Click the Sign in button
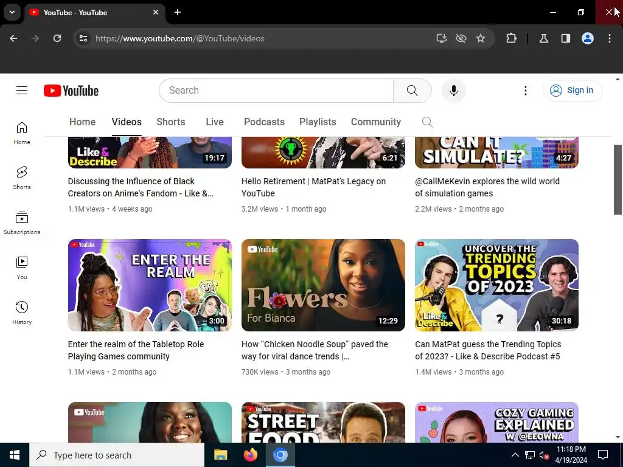Image resolution: width=623 pixels, height=467 pixels. click(x=573, y=91)
